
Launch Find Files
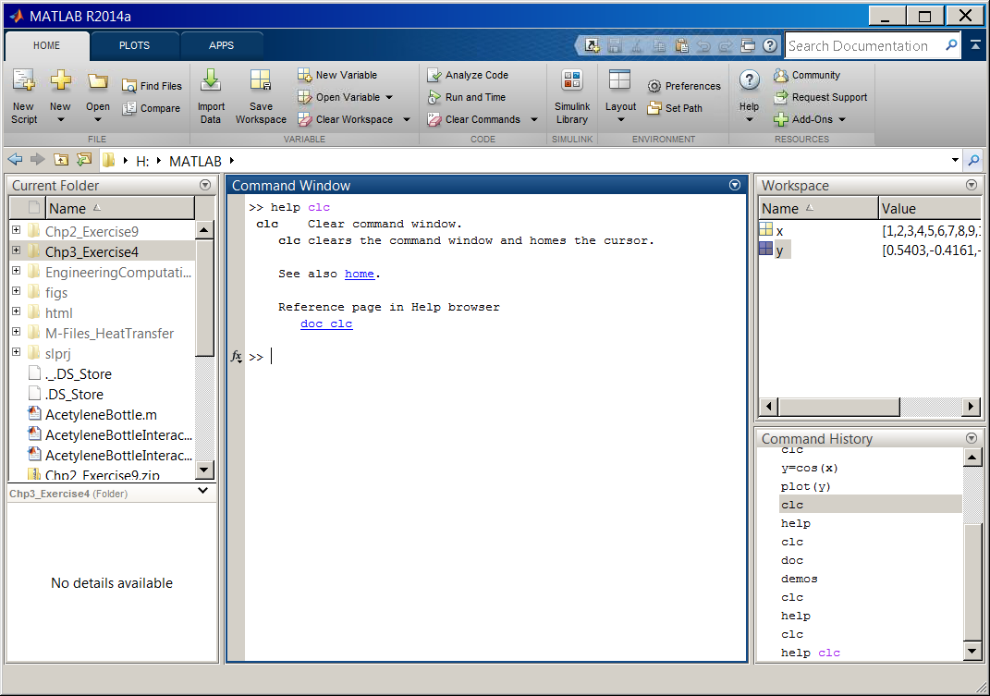point(153,86)
